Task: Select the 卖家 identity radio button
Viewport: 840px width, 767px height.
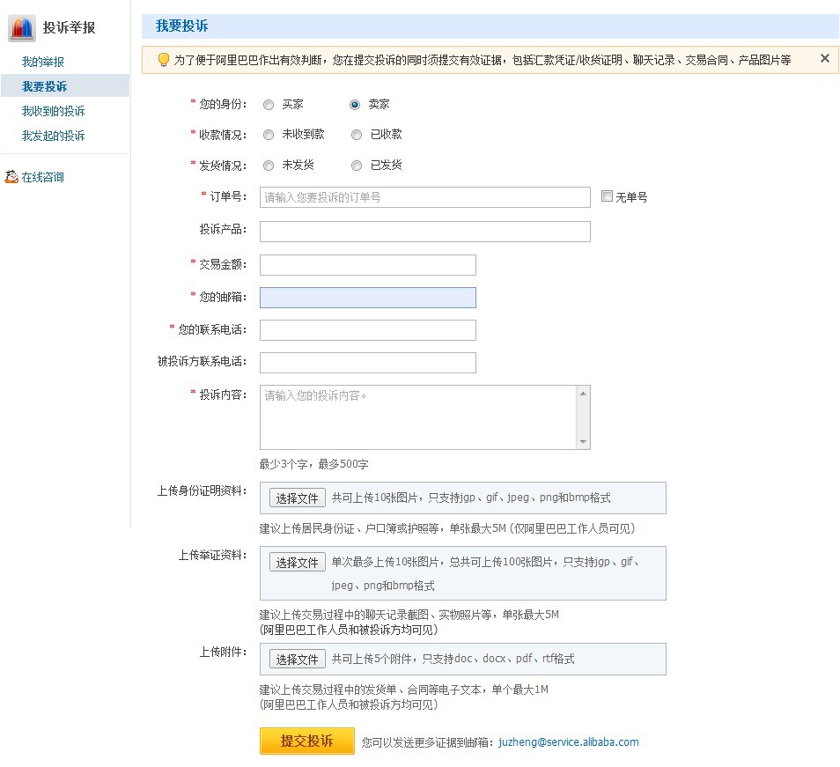Action: pyautogui.click(x=355, y=105)
